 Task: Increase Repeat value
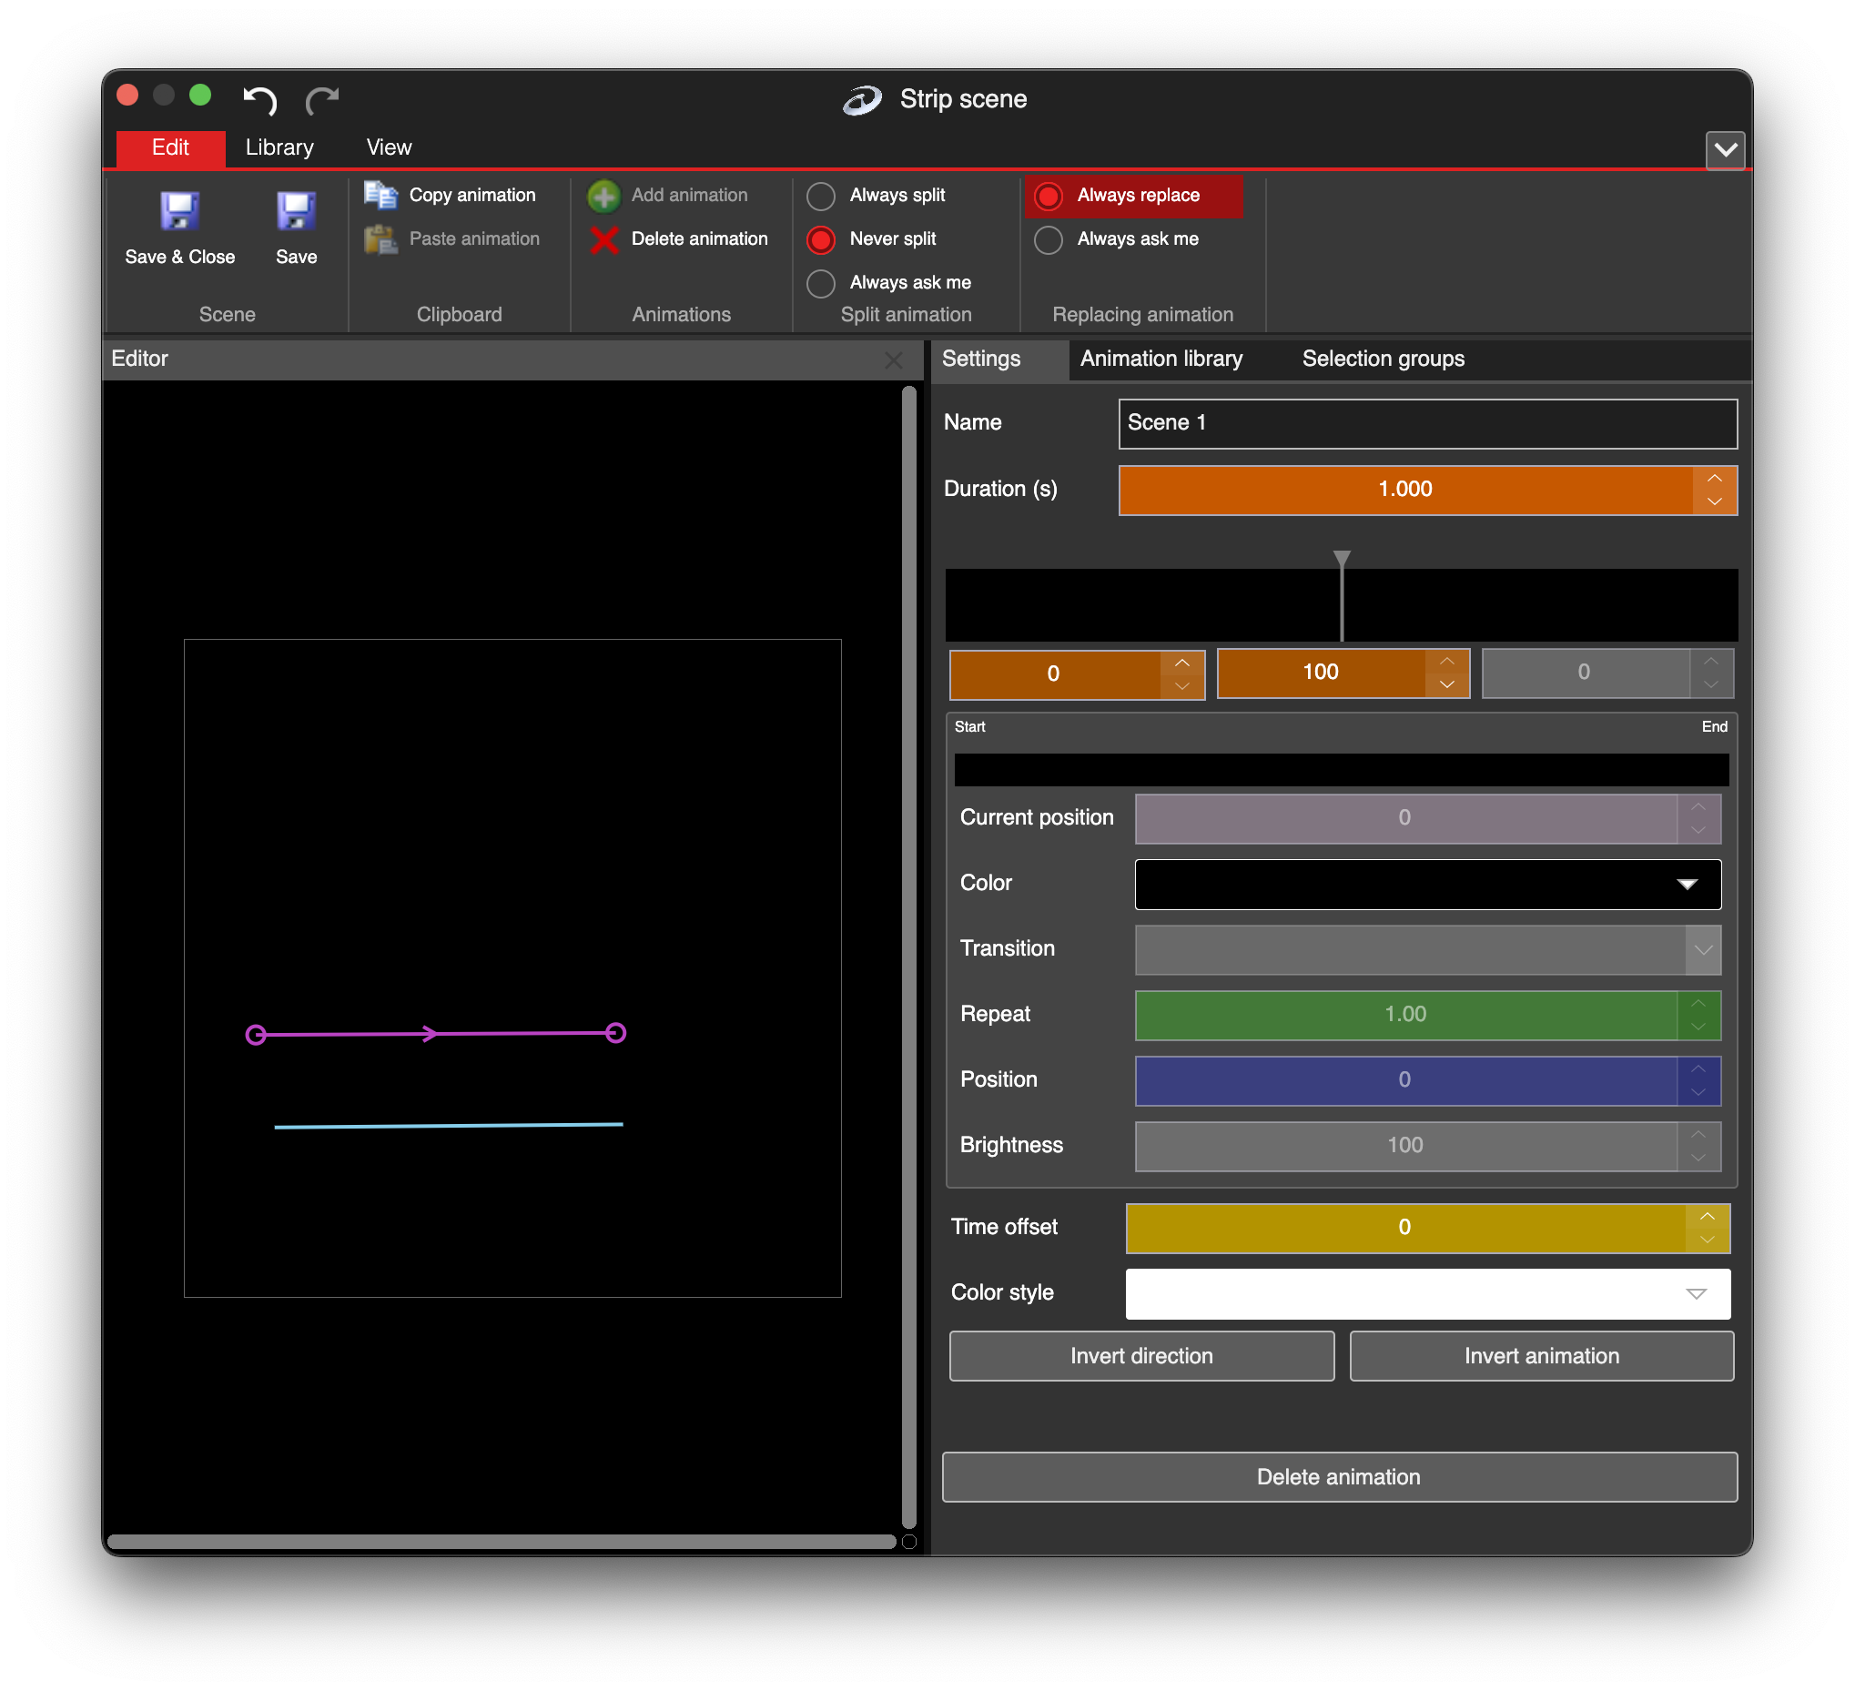[x=1698, y=1004]
